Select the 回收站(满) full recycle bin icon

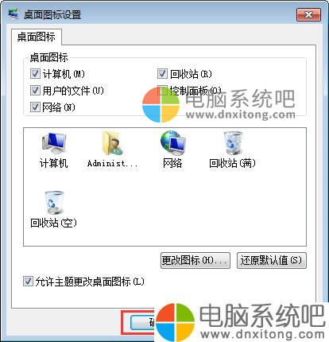233,143
